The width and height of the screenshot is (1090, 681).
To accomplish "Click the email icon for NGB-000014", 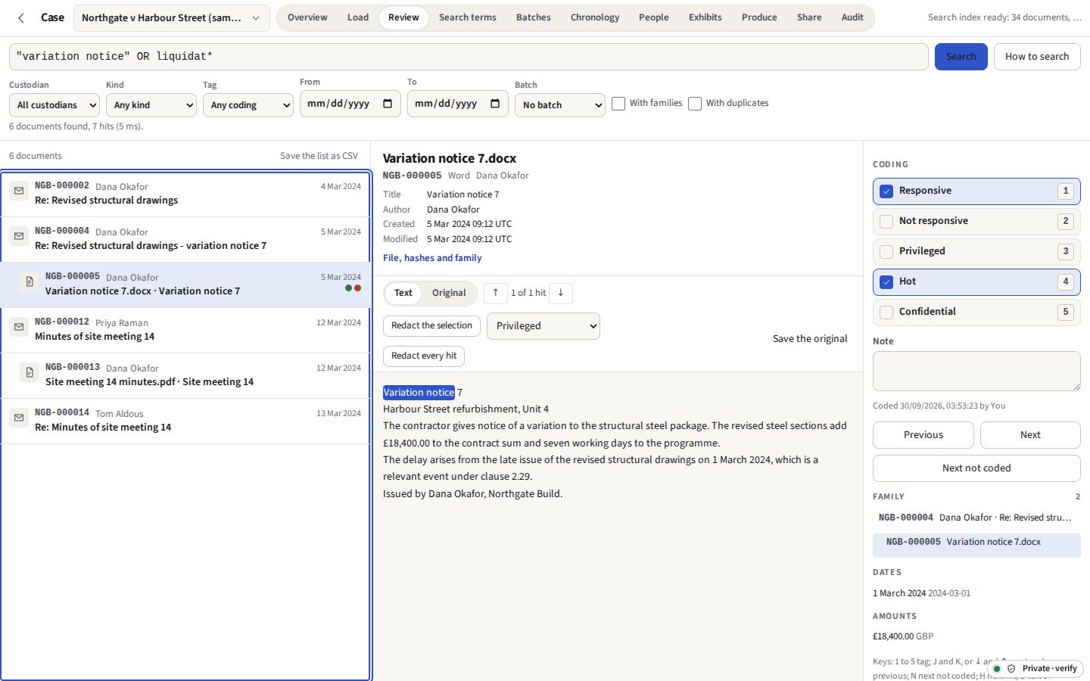I will pos(19,418).
